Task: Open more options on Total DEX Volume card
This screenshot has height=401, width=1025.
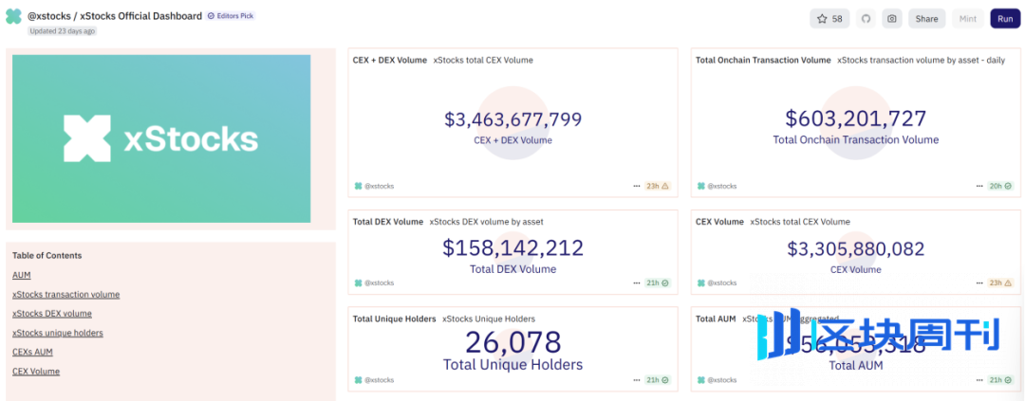Action: tap(637, 283)
